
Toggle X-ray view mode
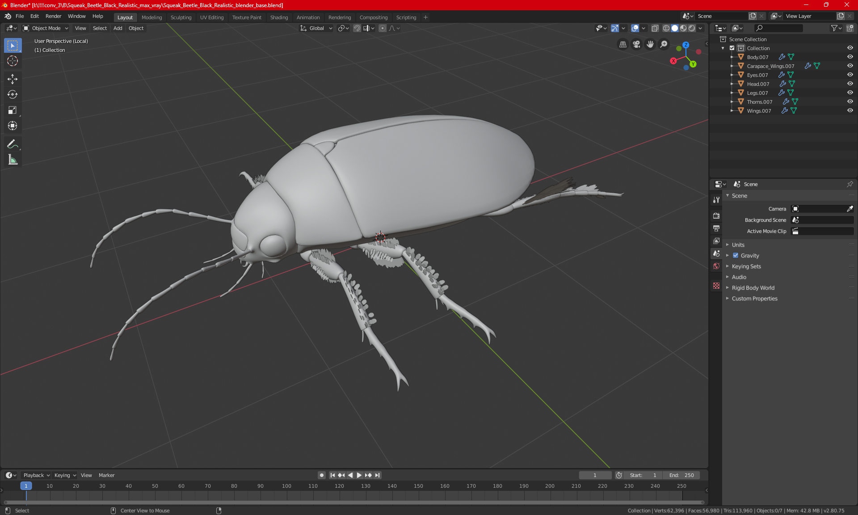pyautogui.click(x=655, y=28)
